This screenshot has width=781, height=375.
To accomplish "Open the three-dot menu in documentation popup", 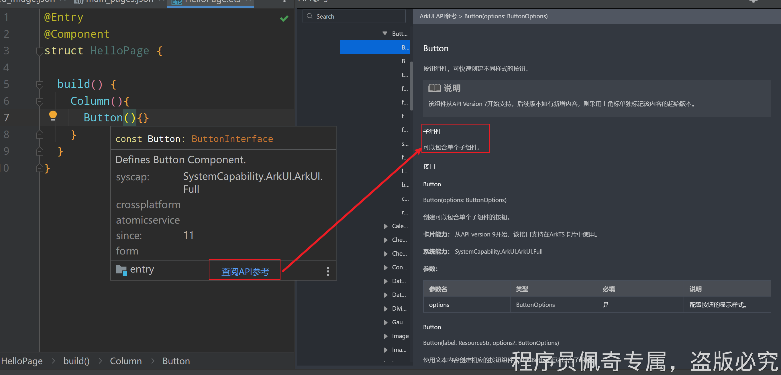I will (328, 271).
